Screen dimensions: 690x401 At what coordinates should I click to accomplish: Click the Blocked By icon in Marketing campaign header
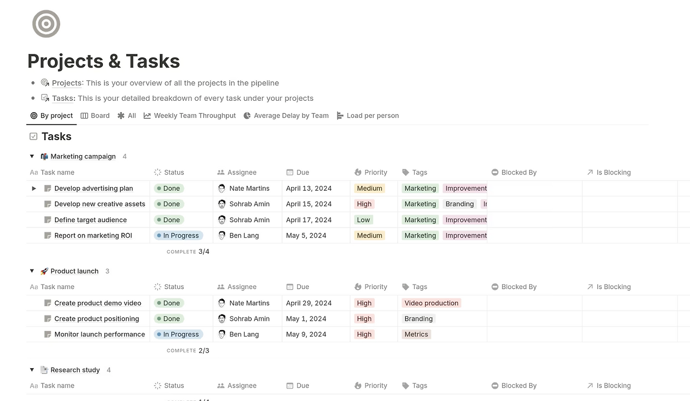[x=495, y=172]
